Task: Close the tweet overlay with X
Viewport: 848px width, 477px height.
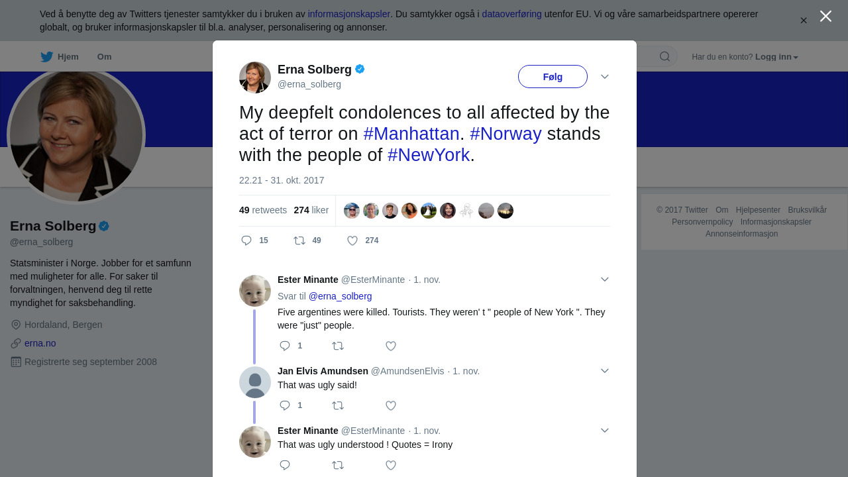Action: pos(825,16)
